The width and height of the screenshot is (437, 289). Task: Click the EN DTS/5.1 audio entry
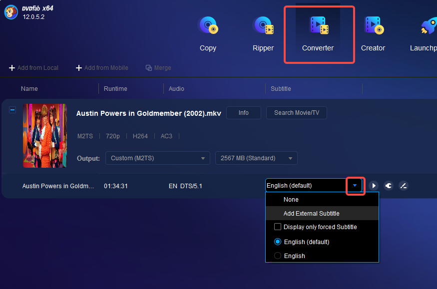pos(185,186)
